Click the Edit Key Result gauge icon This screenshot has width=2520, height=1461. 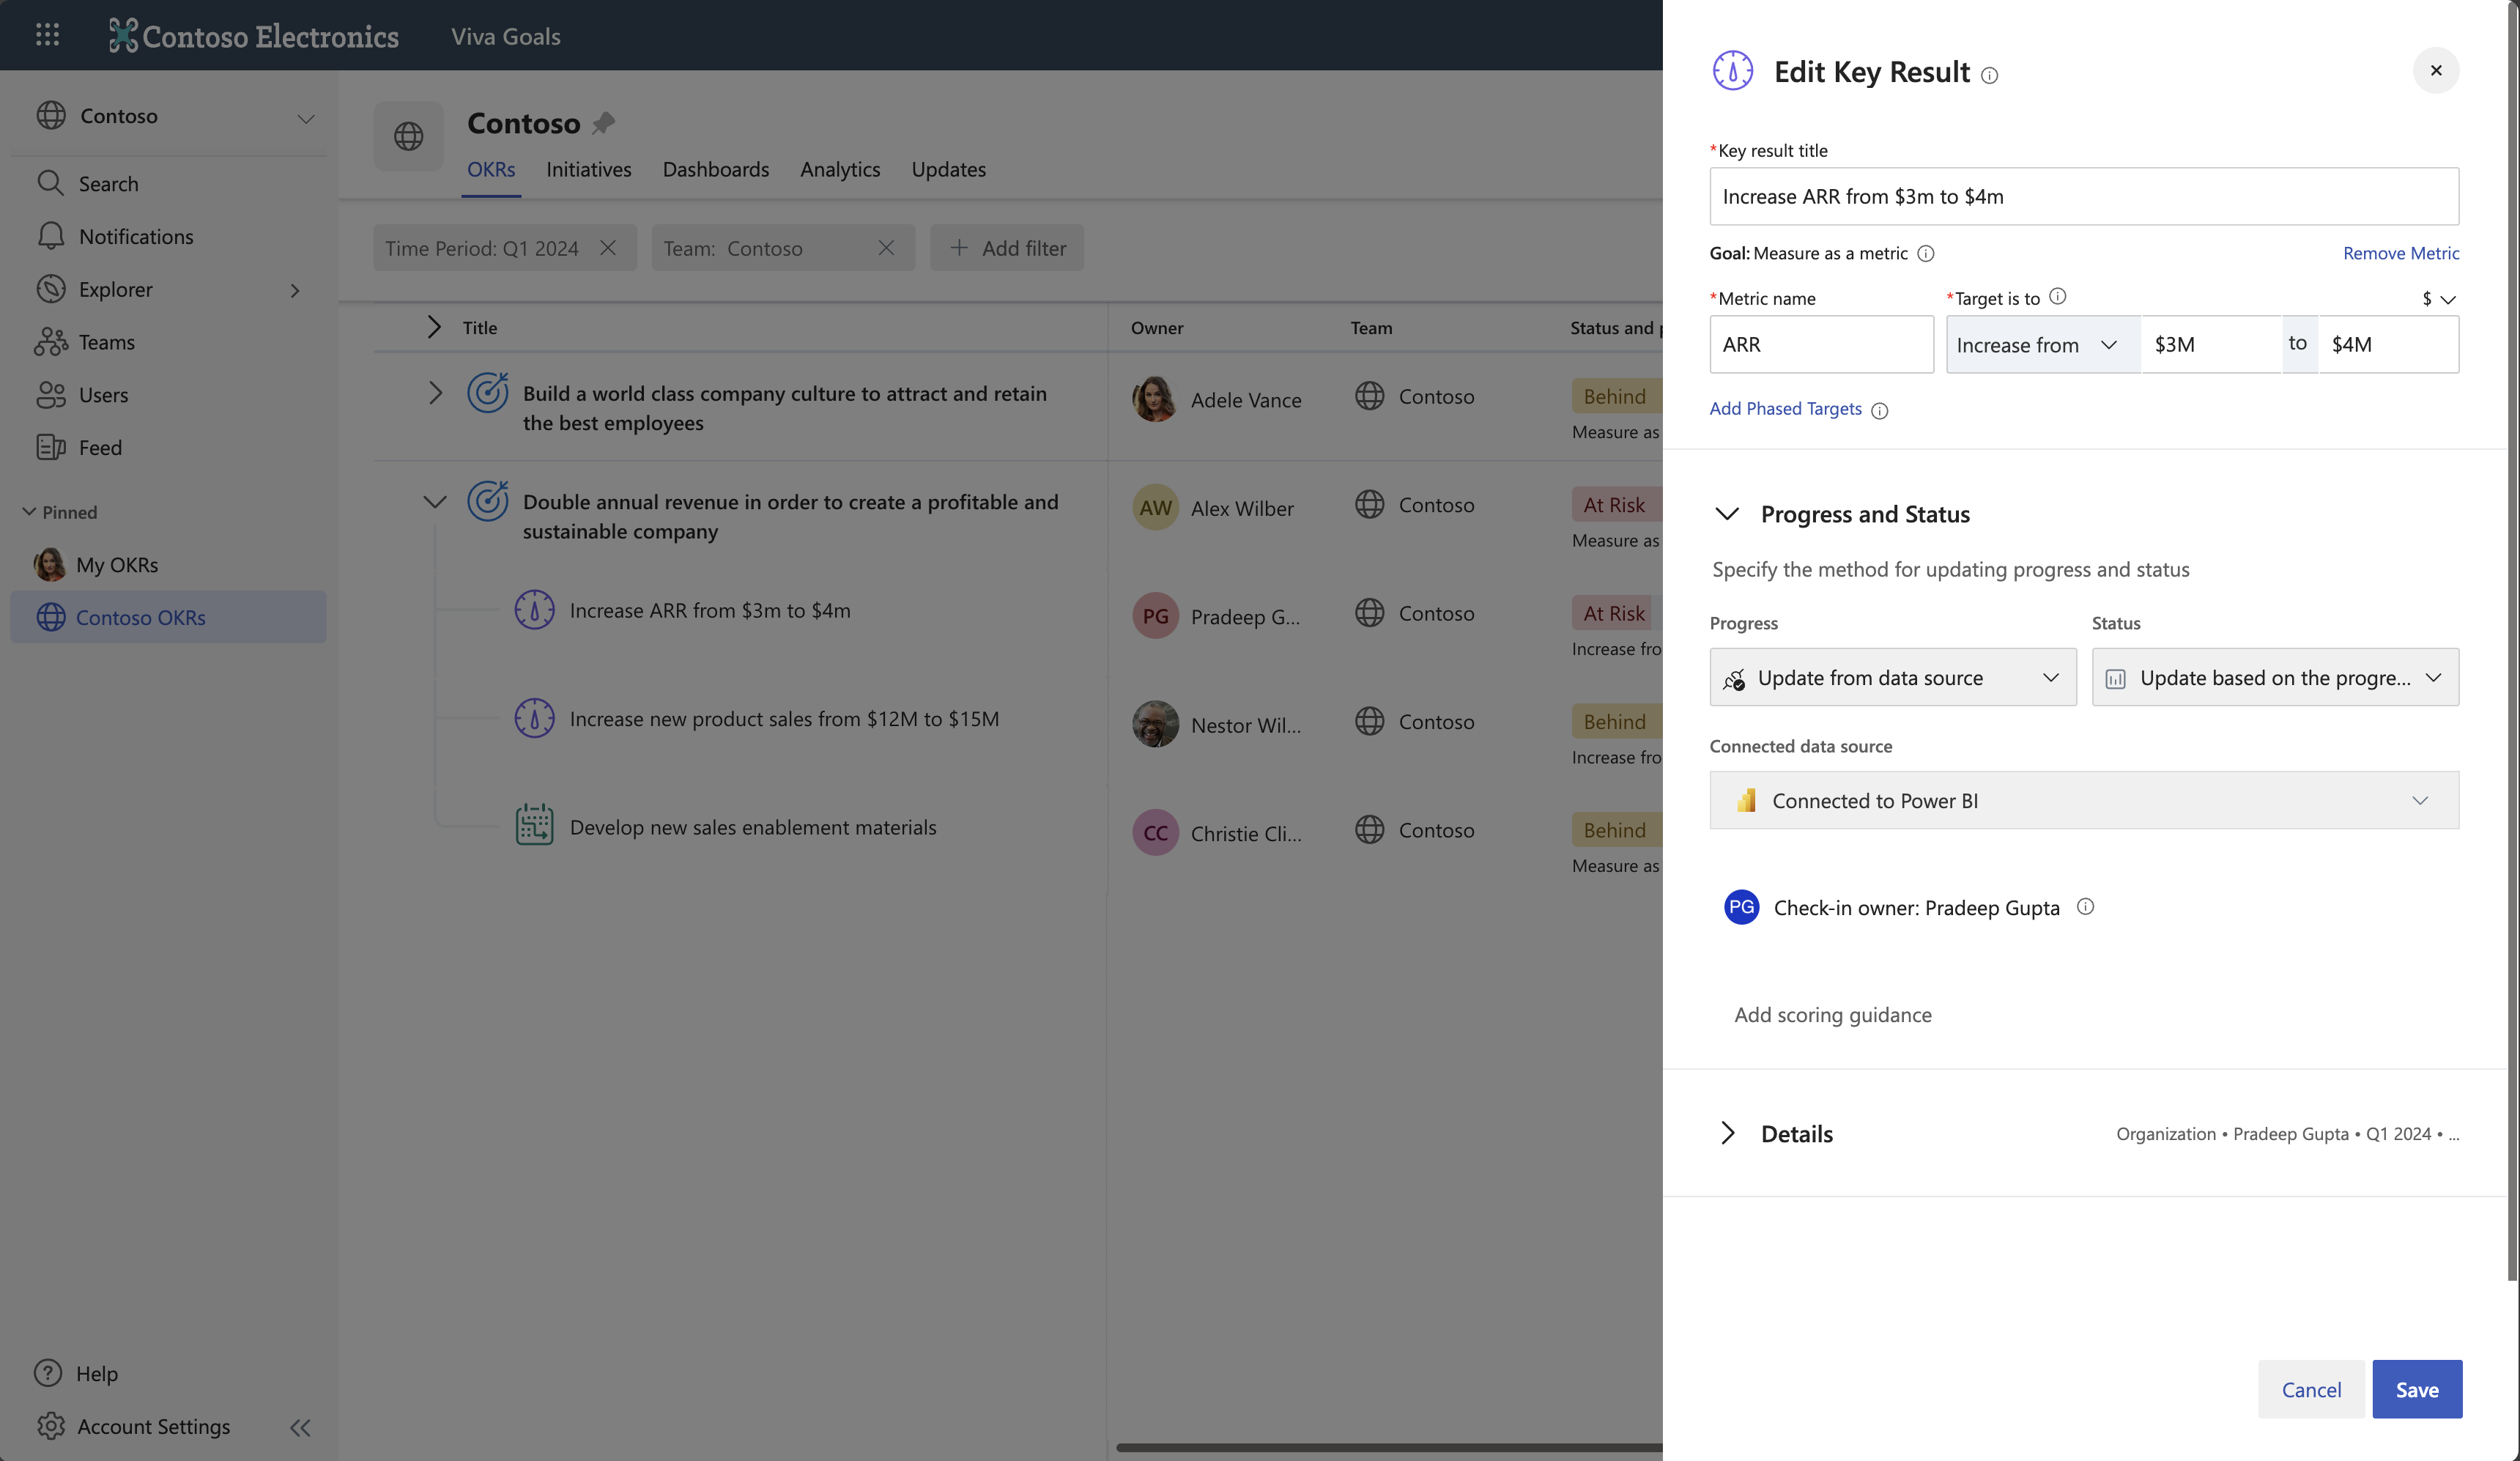coord(1732,71)
